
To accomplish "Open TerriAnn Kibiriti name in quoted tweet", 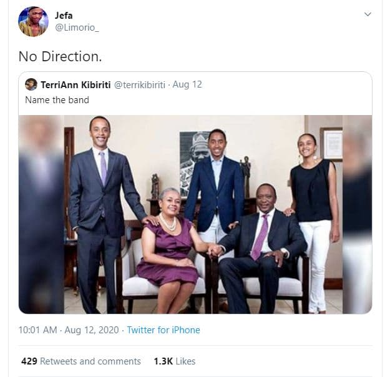I will coord(76,84).
